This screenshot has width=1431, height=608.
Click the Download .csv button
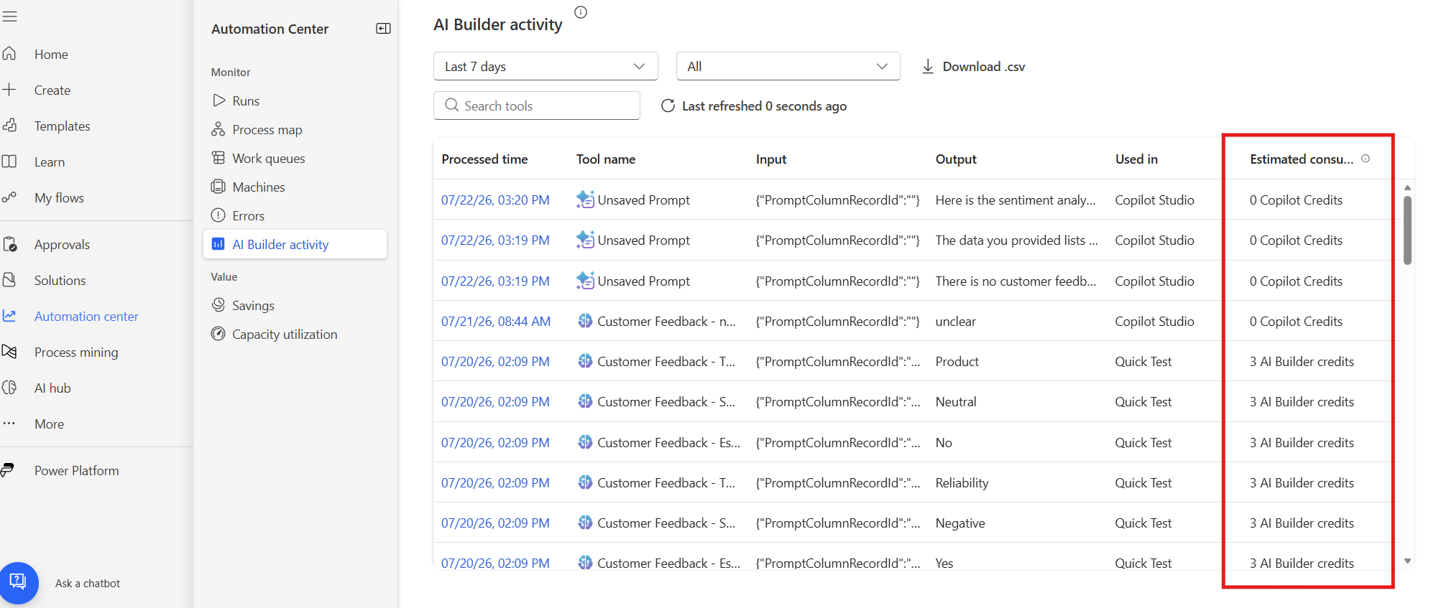click(x=973, y=67)
